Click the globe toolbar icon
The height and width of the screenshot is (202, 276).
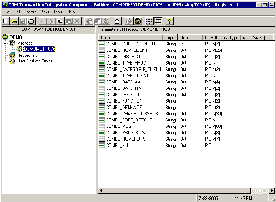tap(138, 21)
